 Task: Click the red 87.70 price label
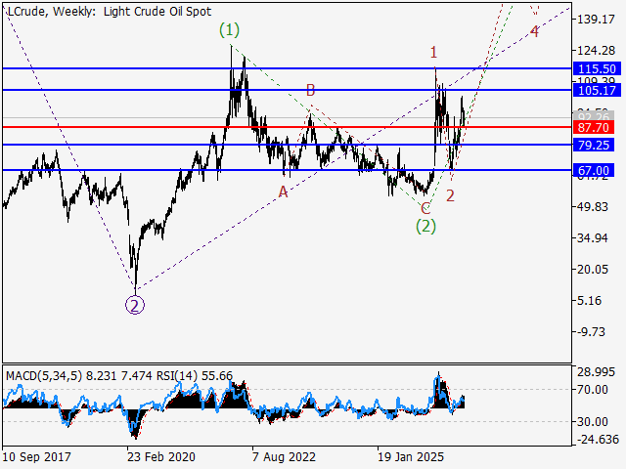(594, 128)
